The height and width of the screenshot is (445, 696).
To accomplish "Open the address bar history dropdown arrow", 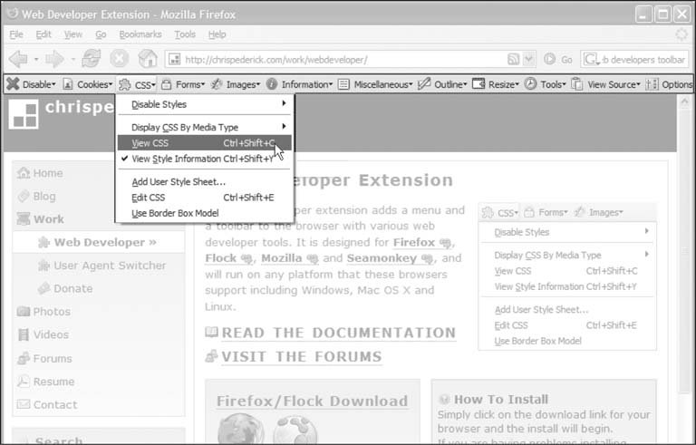I will pyautogui.click(x=528, y=59).
